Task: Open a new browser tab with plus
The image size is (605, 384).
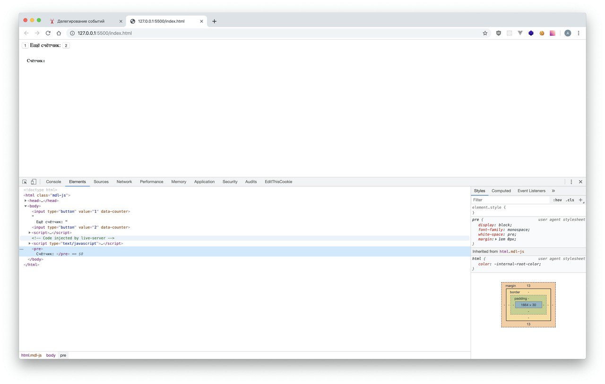Action: [x=214, y=21]
